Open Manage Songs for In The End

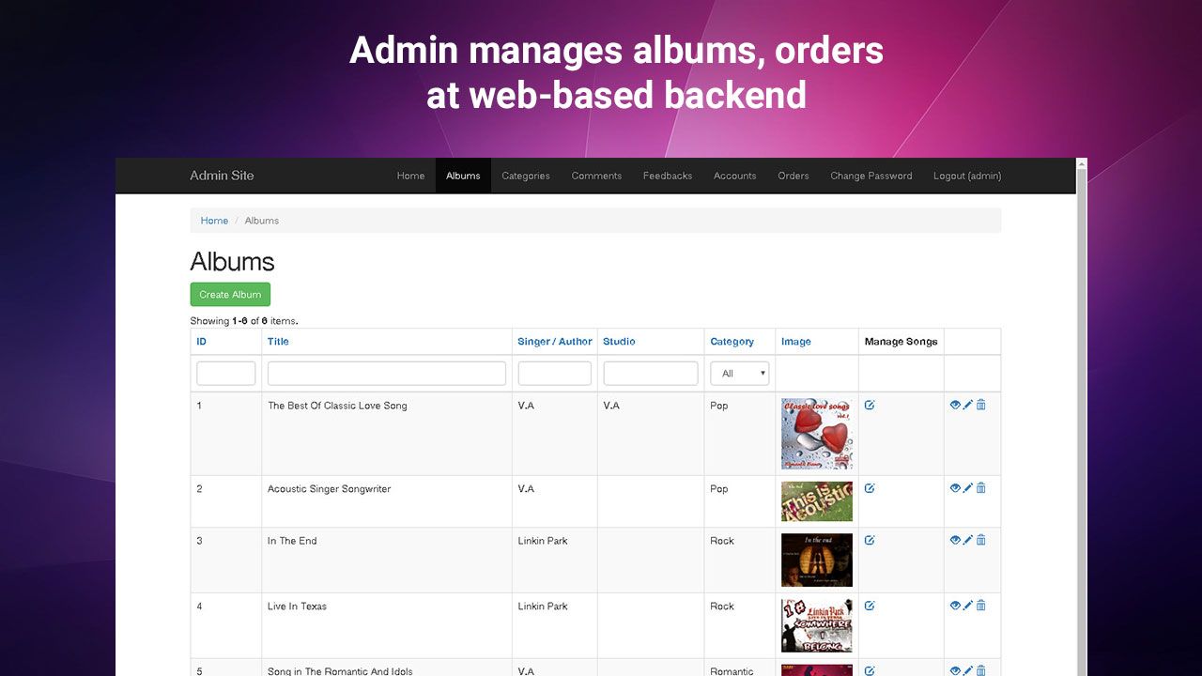[x=870, y=540]
